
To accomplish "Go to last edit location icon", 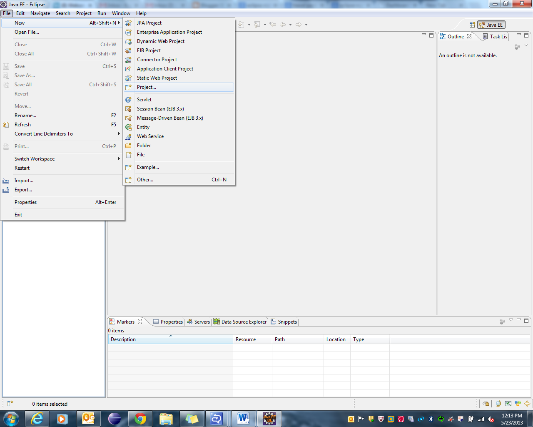I will 273,25.
